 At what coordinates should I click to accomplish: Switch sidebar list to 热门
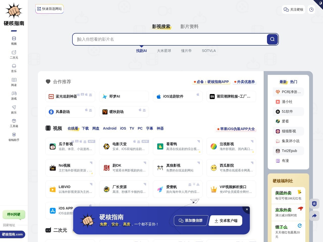click(294, 82)
